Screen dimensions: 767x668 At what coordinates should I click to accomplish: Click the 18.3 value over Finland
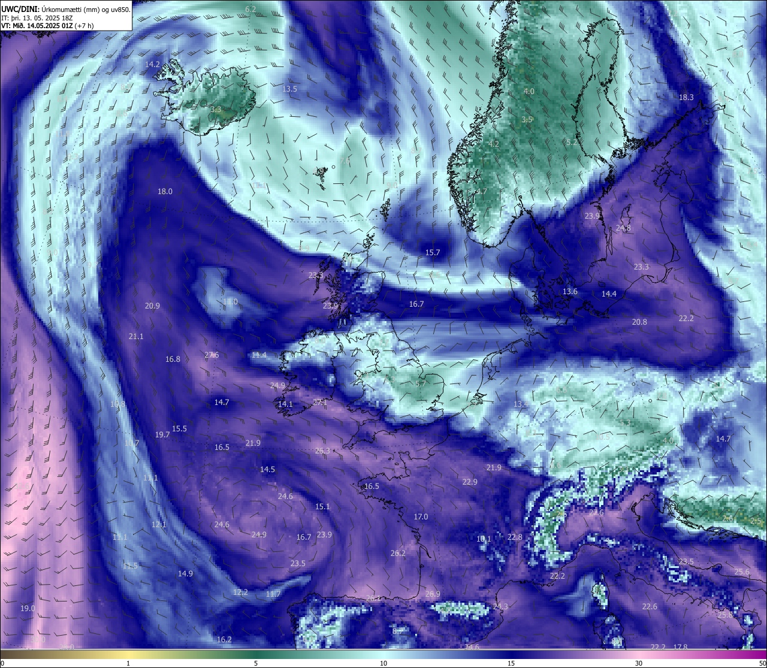tap(686, 97)
